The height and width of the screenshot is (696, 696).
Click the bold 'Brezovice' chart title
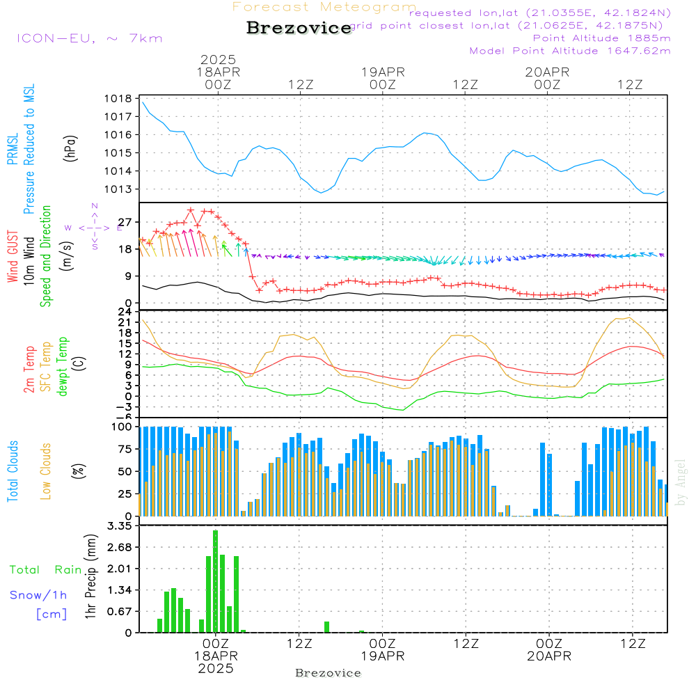299,28
